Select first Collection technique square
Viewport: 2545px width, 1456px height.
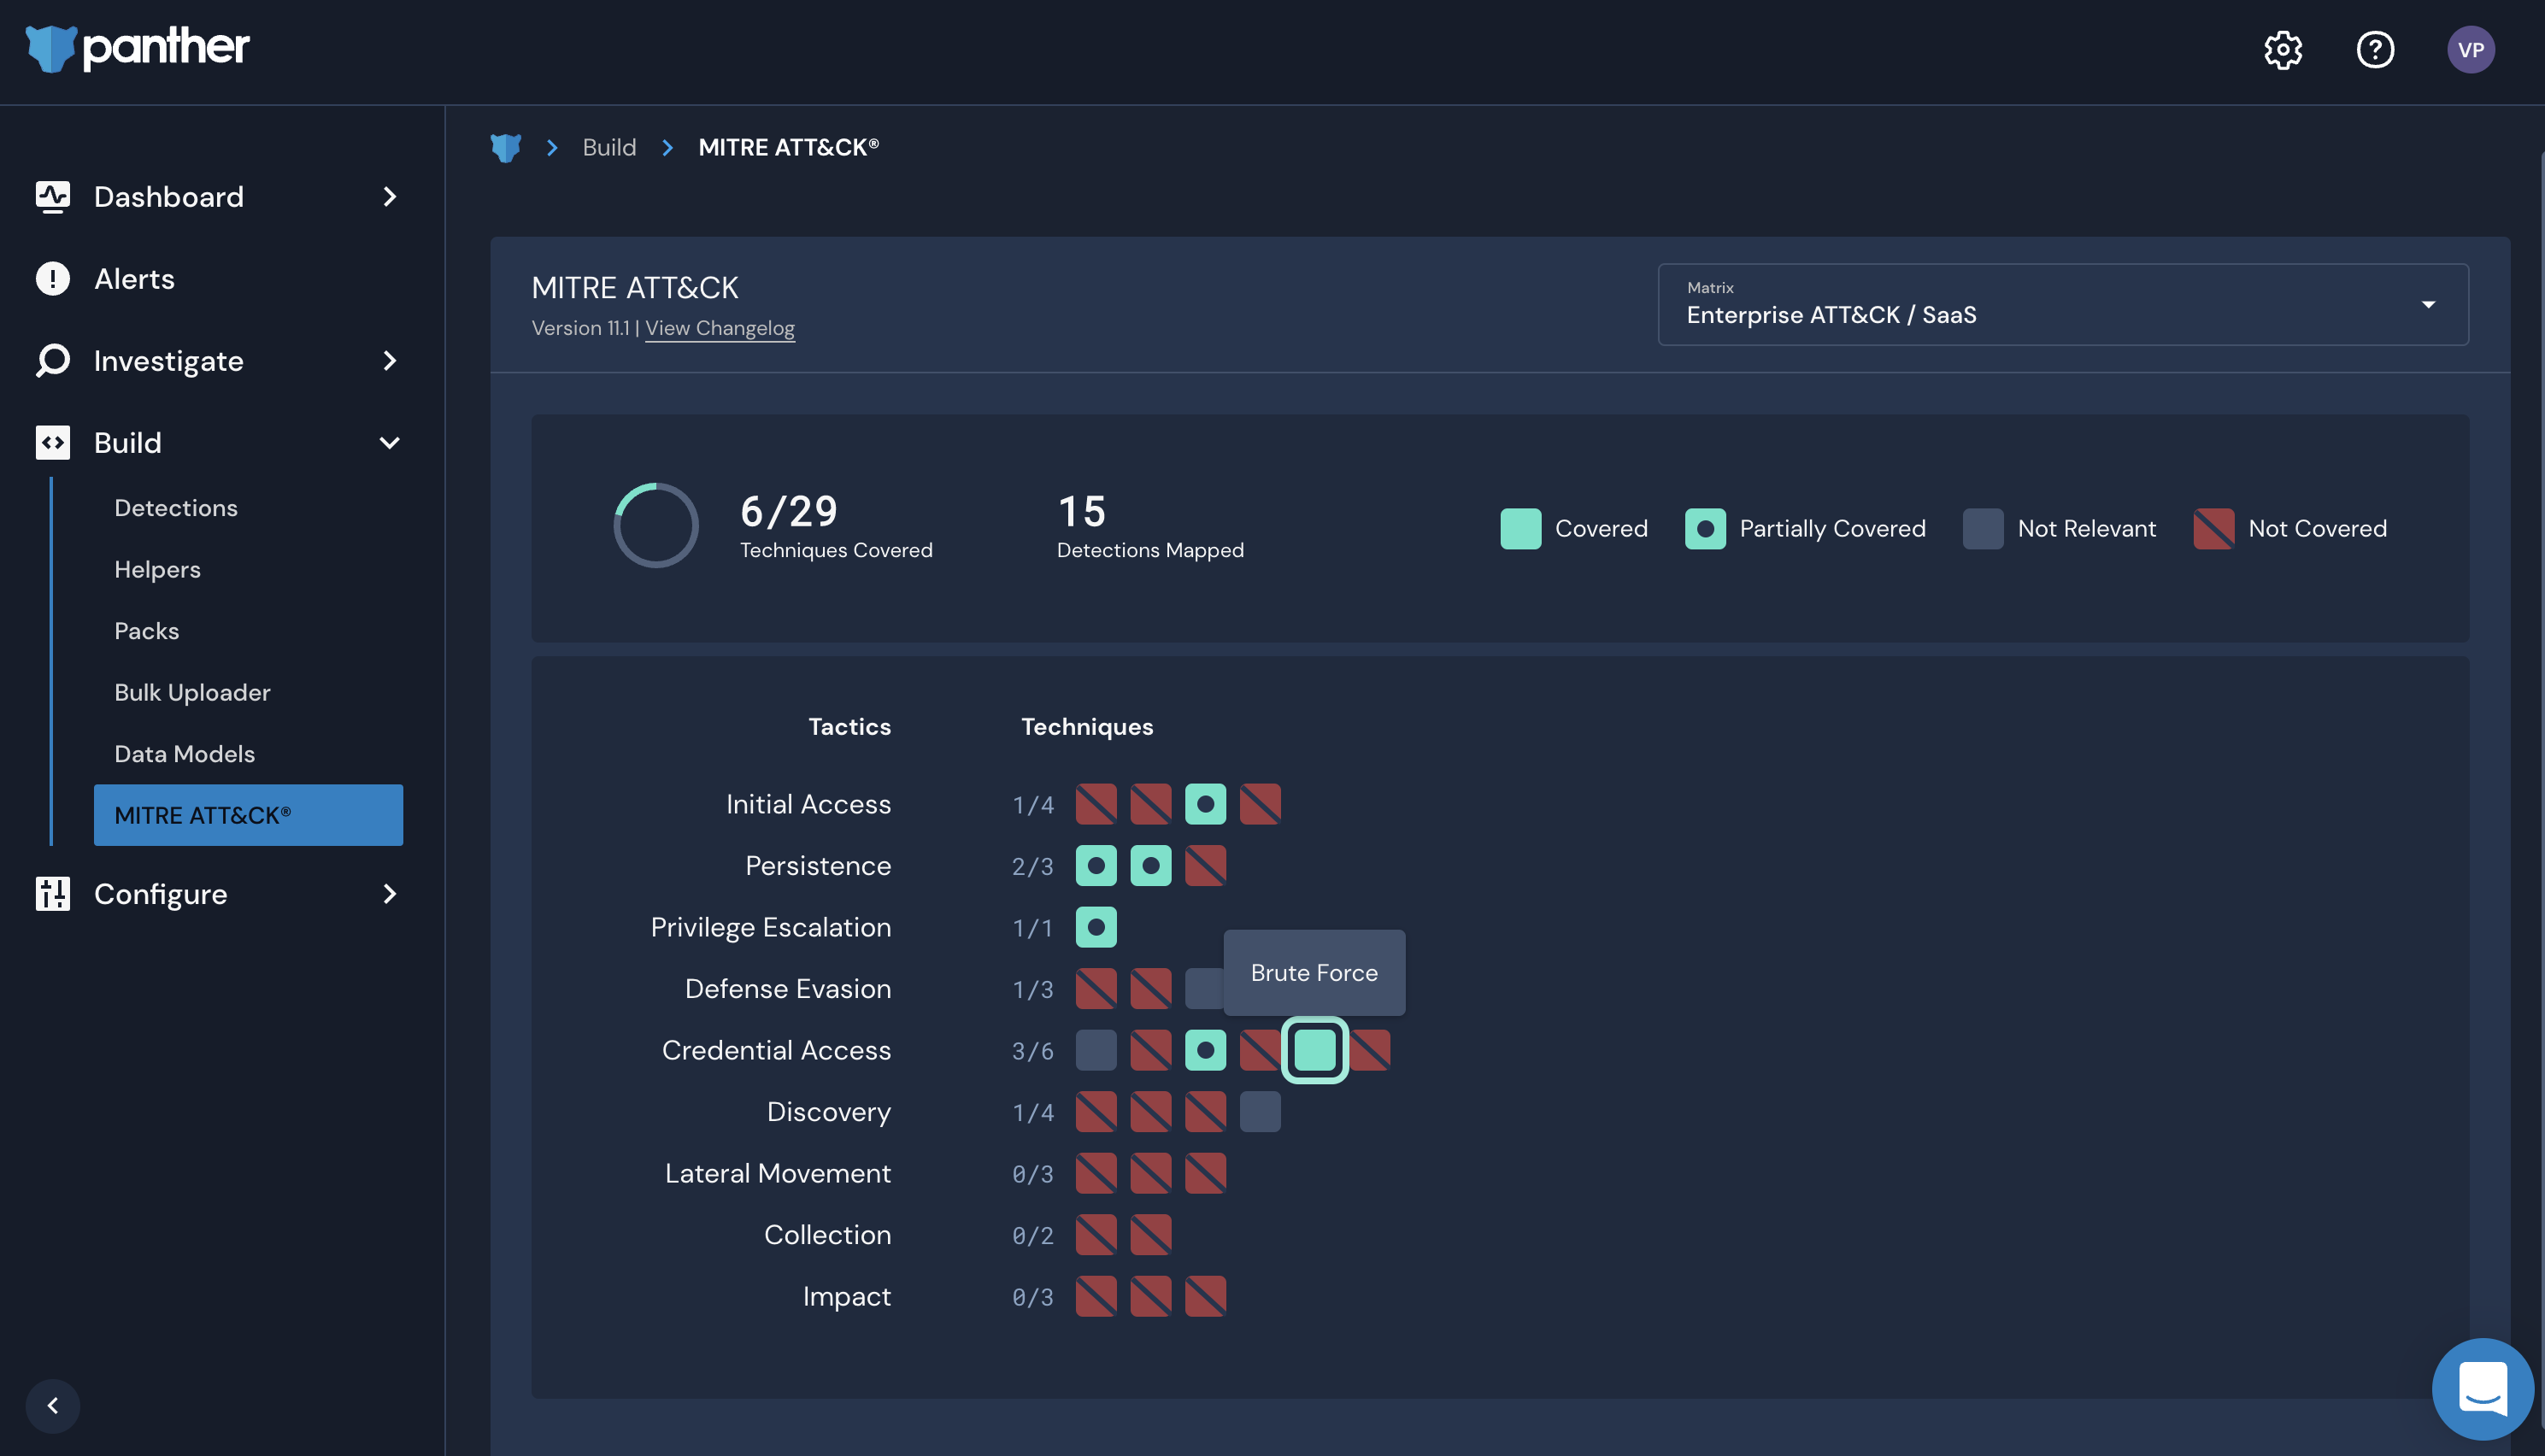point(1096,1235)
